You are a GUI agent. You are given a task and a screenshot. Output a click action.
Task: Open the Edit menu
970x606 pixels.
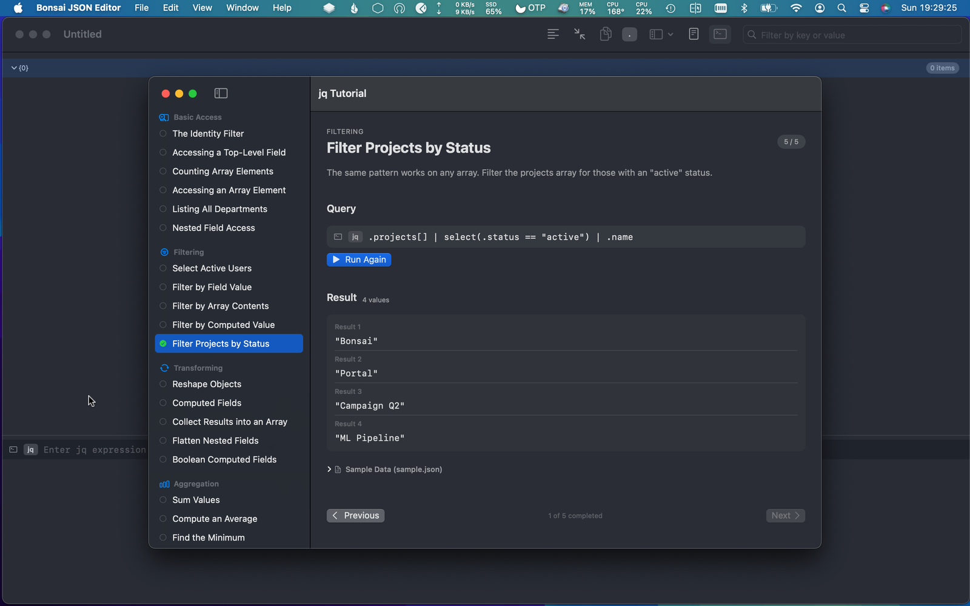(171, 8)
